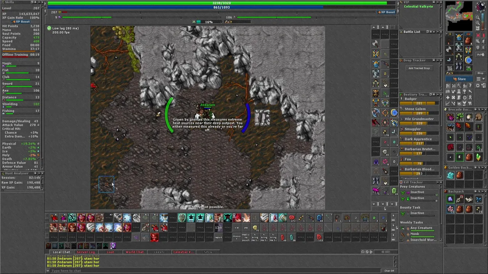The height and width of the screenshot is (274, 488).
Task: Select the Local Chat tab
Action: [x=61, y=252]
